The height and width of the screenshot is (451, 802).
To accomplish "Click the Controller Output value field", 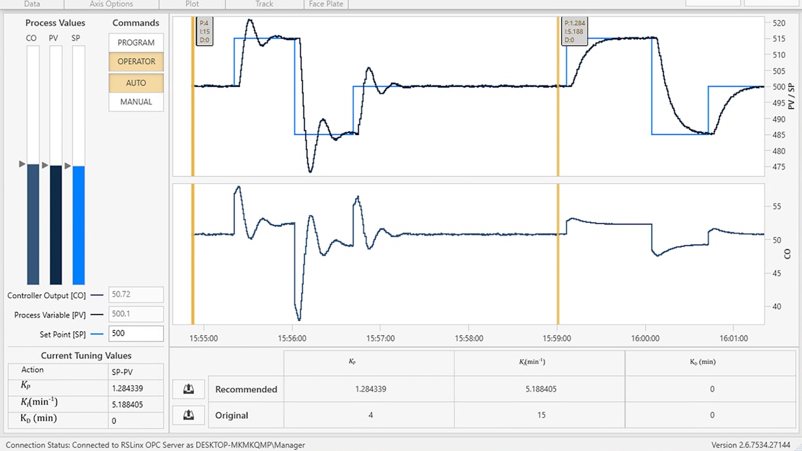I will pos(136,294).
